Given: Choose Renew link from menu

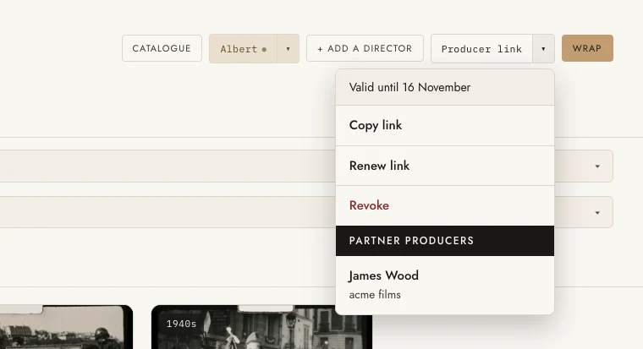Looking at the screenshot, I should (444, 166).
